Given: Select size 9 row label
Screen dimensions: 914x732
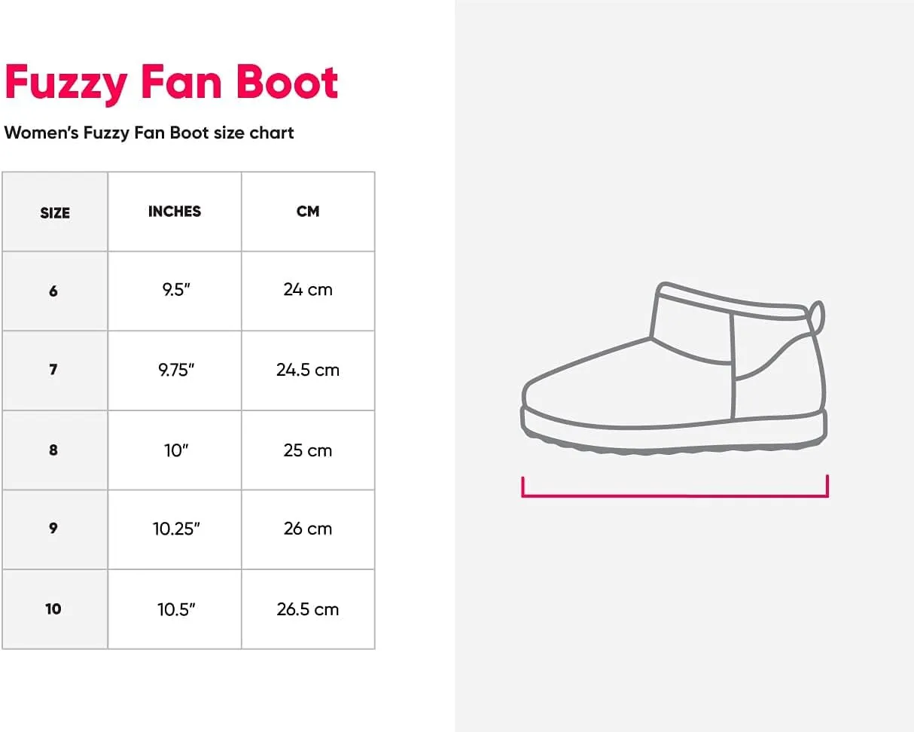Looking at the screenshot, I should (55, 529).
